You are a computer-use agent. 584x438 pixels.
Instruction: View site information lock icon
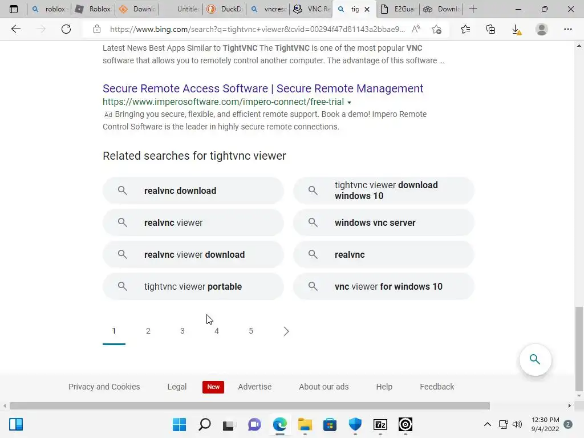(x=97, y=29)
